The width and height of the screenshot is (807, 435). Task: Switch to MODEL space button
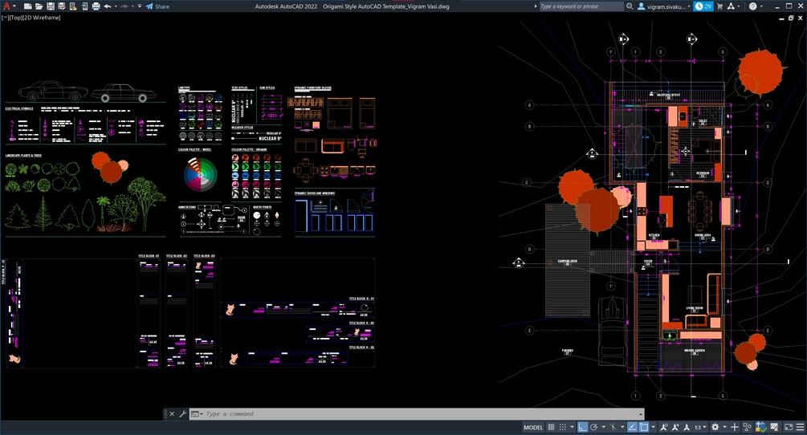[x=533, y=427]
